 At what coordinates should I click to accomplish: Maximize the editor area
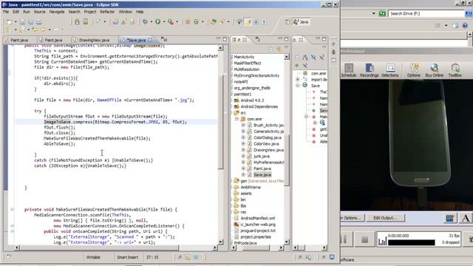click(x=225, y=39)
